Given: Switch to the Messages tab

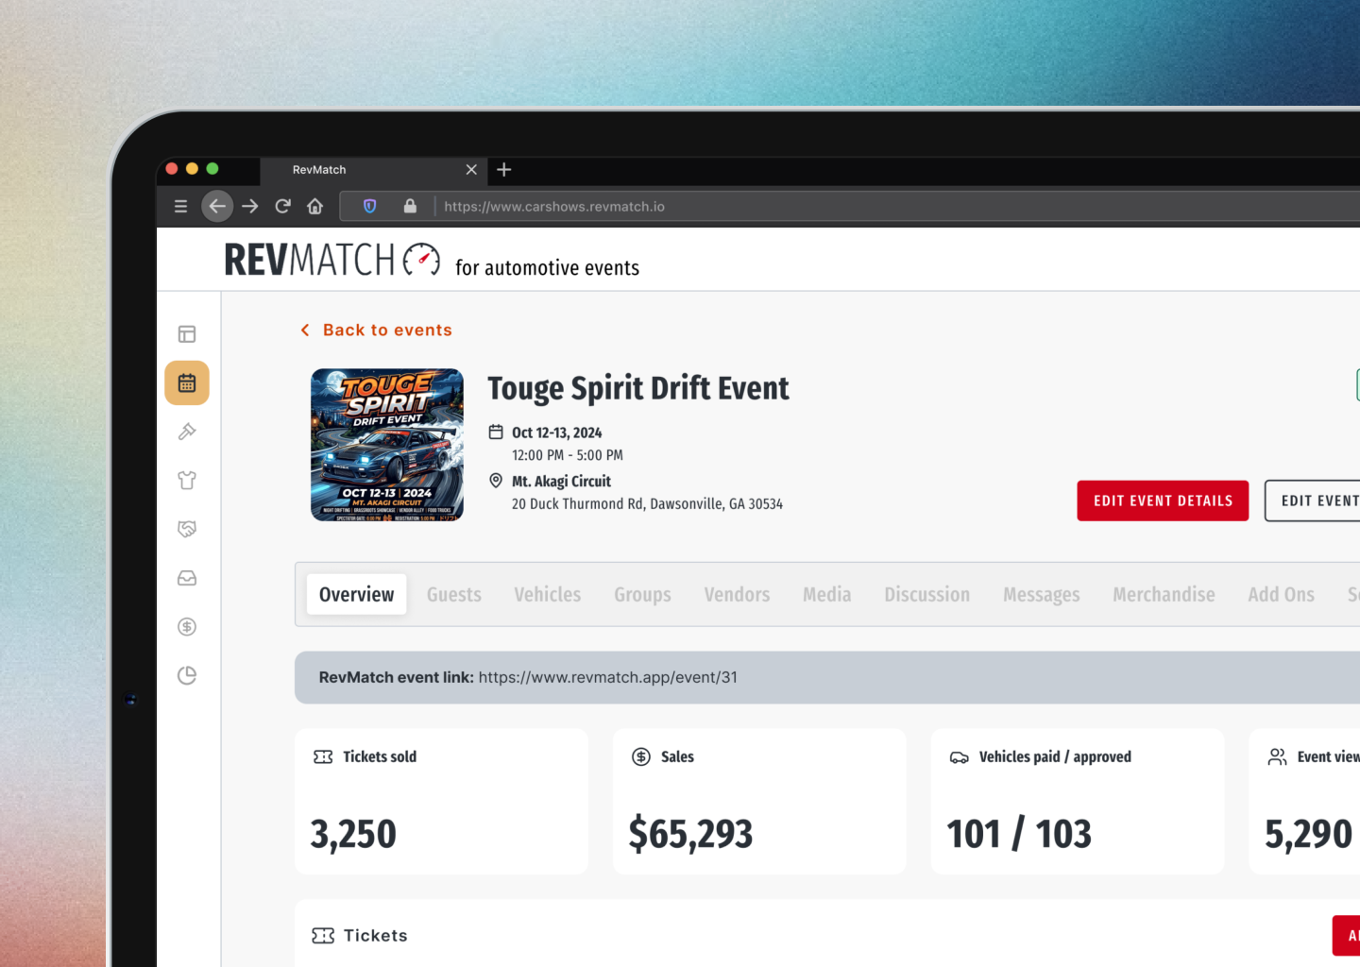Looking at the screenshot, I should [1042, 595].
